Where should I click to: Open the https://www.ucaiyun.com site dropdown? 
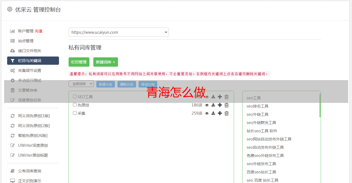click(119, 32)
